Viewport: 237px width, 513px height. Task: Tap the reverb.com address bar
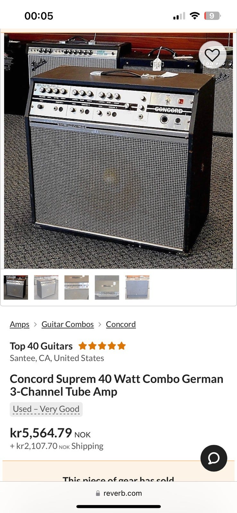coord(119,493)
